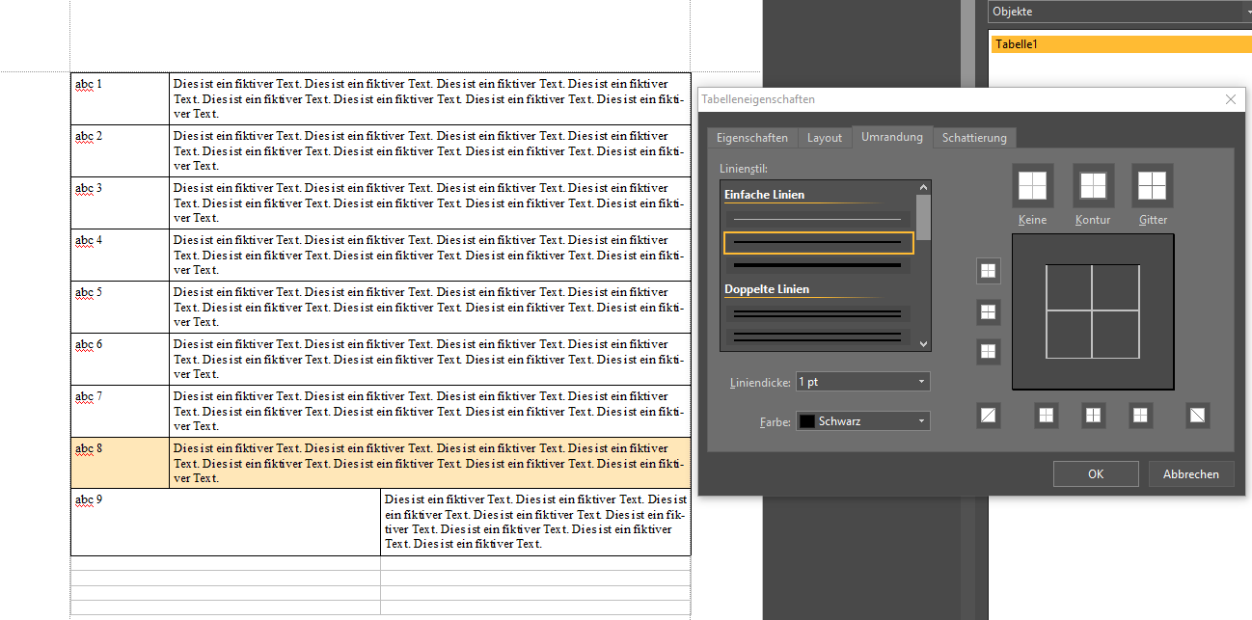The width and height of the screenshot is (1252, 620).
Task: Click the 'Linienstil:' label
Action: tap(744, 169)
